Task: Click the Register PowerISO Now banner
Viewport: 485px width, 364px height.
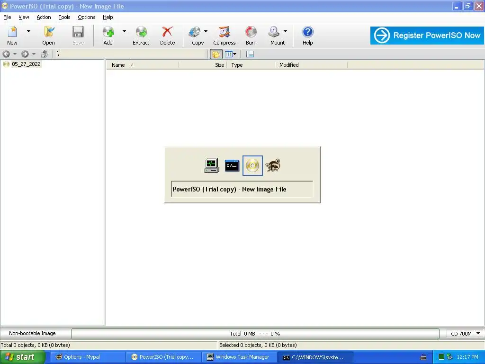Action: point(427,35)
